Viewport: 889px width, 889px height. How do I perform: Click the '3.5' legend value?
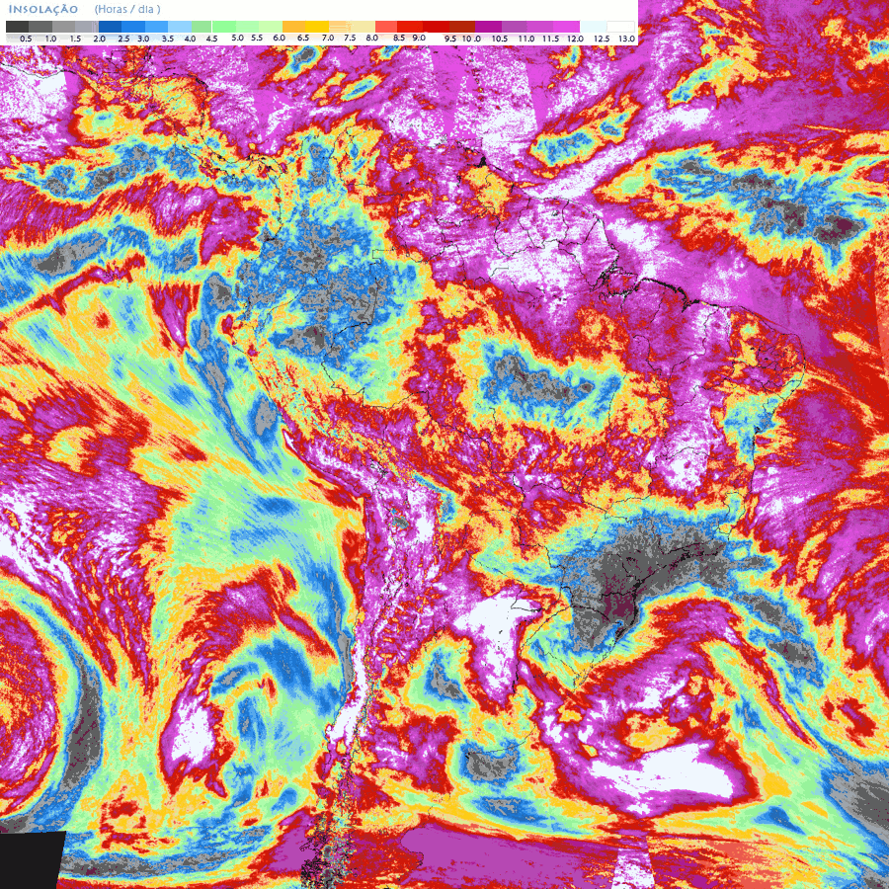coord(168,40)
